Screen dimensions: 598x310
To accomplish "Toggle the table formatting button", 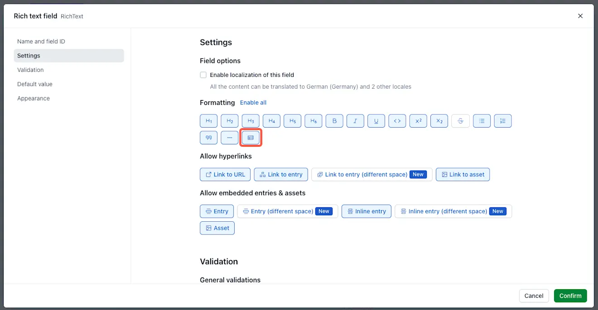I will [x=251, y=138].
